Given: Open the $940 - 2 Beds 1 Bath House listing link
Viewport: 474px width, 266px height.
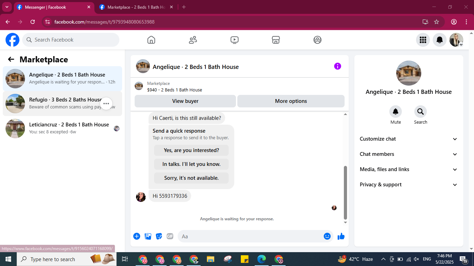Looking at the screenshot, I should (175, 90).
